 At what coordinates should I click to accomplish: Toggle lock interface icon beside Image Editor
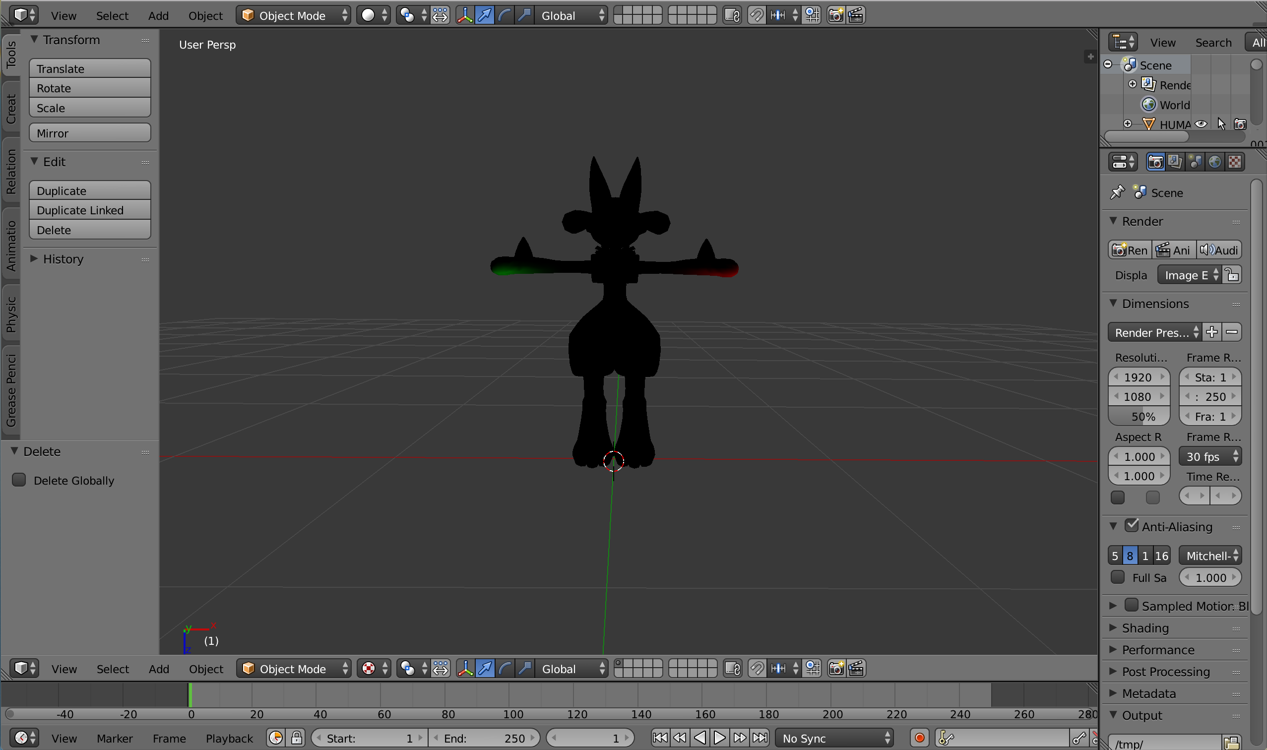point(1232,275)
